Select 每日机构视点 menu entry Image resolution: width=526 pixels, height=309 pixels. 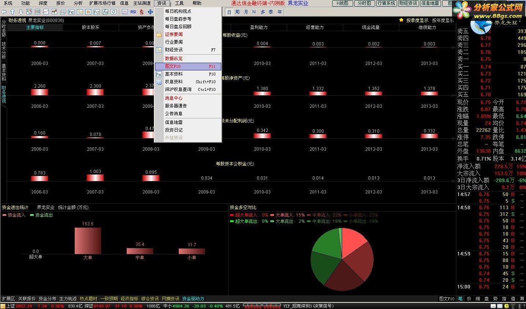188,11
